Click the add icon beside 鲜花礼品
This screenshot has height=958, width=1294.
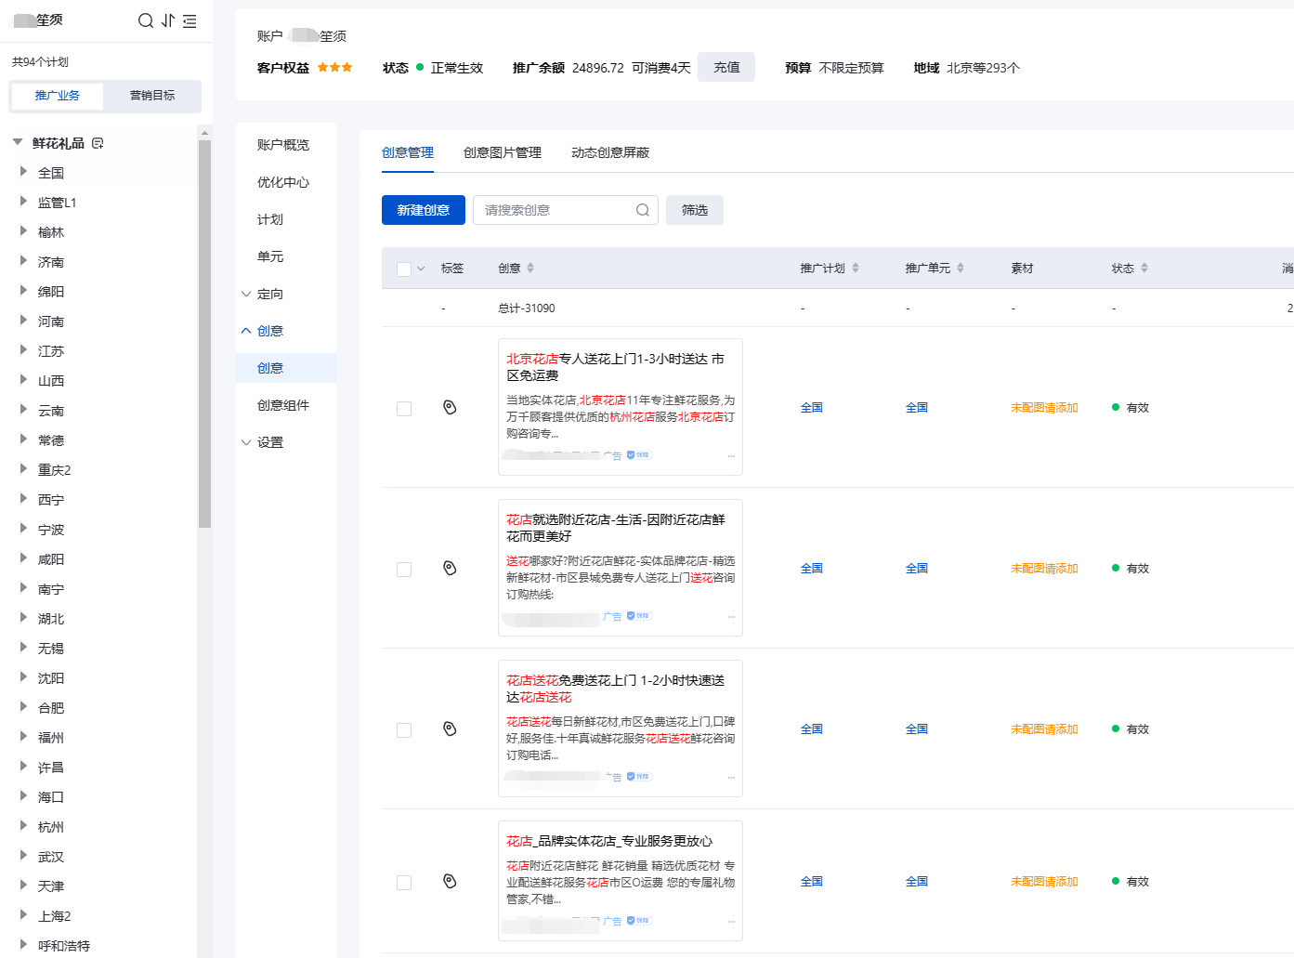point(98,143)
